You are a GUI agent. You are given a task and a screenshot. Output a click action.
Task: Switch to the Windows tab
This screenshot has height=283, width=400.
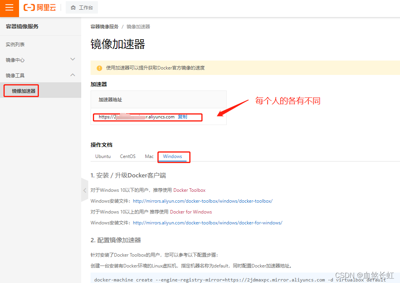(x=173, y=156)
